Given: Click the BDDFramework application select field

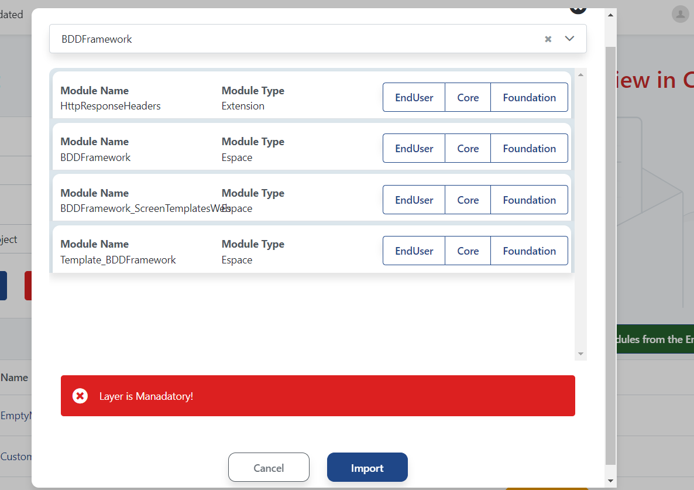Looking at the screenshot, I should click(x=293, y=39).
